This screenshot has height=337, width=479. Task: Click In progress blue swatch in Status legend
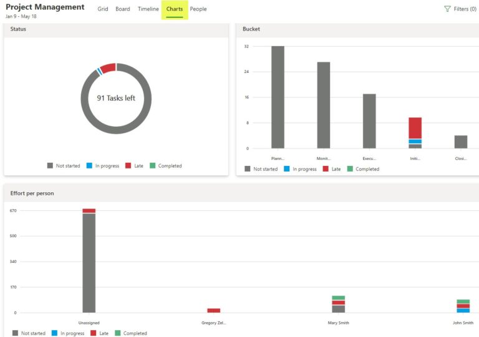(89, 165)
